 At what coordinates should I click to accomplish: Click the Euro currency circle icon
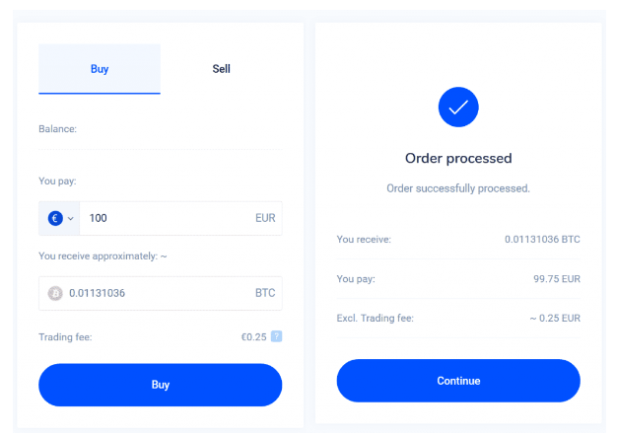point(55,218)
